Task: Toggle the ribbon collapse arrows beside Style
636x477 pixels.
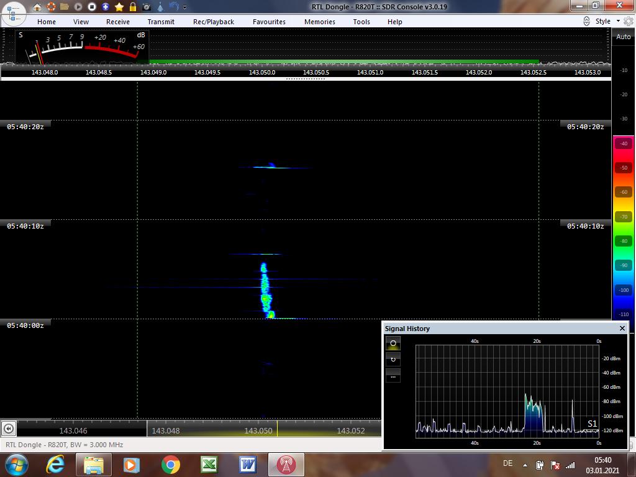Action: (586, 21)
